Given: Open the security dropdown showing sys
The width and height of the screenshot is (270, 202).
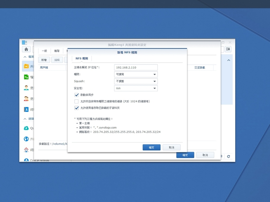Looking at the screenshot, I should [136, 88].
